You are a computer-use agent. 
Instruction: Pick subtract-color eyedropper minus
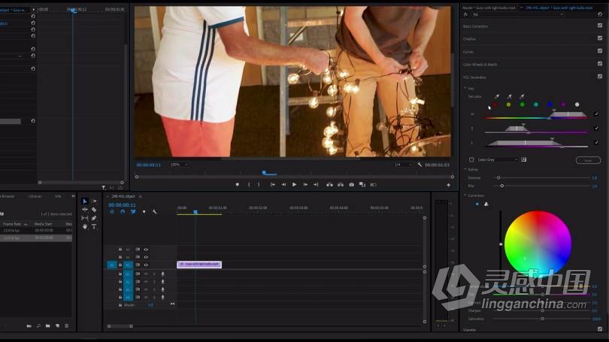[x=522, y=96]
